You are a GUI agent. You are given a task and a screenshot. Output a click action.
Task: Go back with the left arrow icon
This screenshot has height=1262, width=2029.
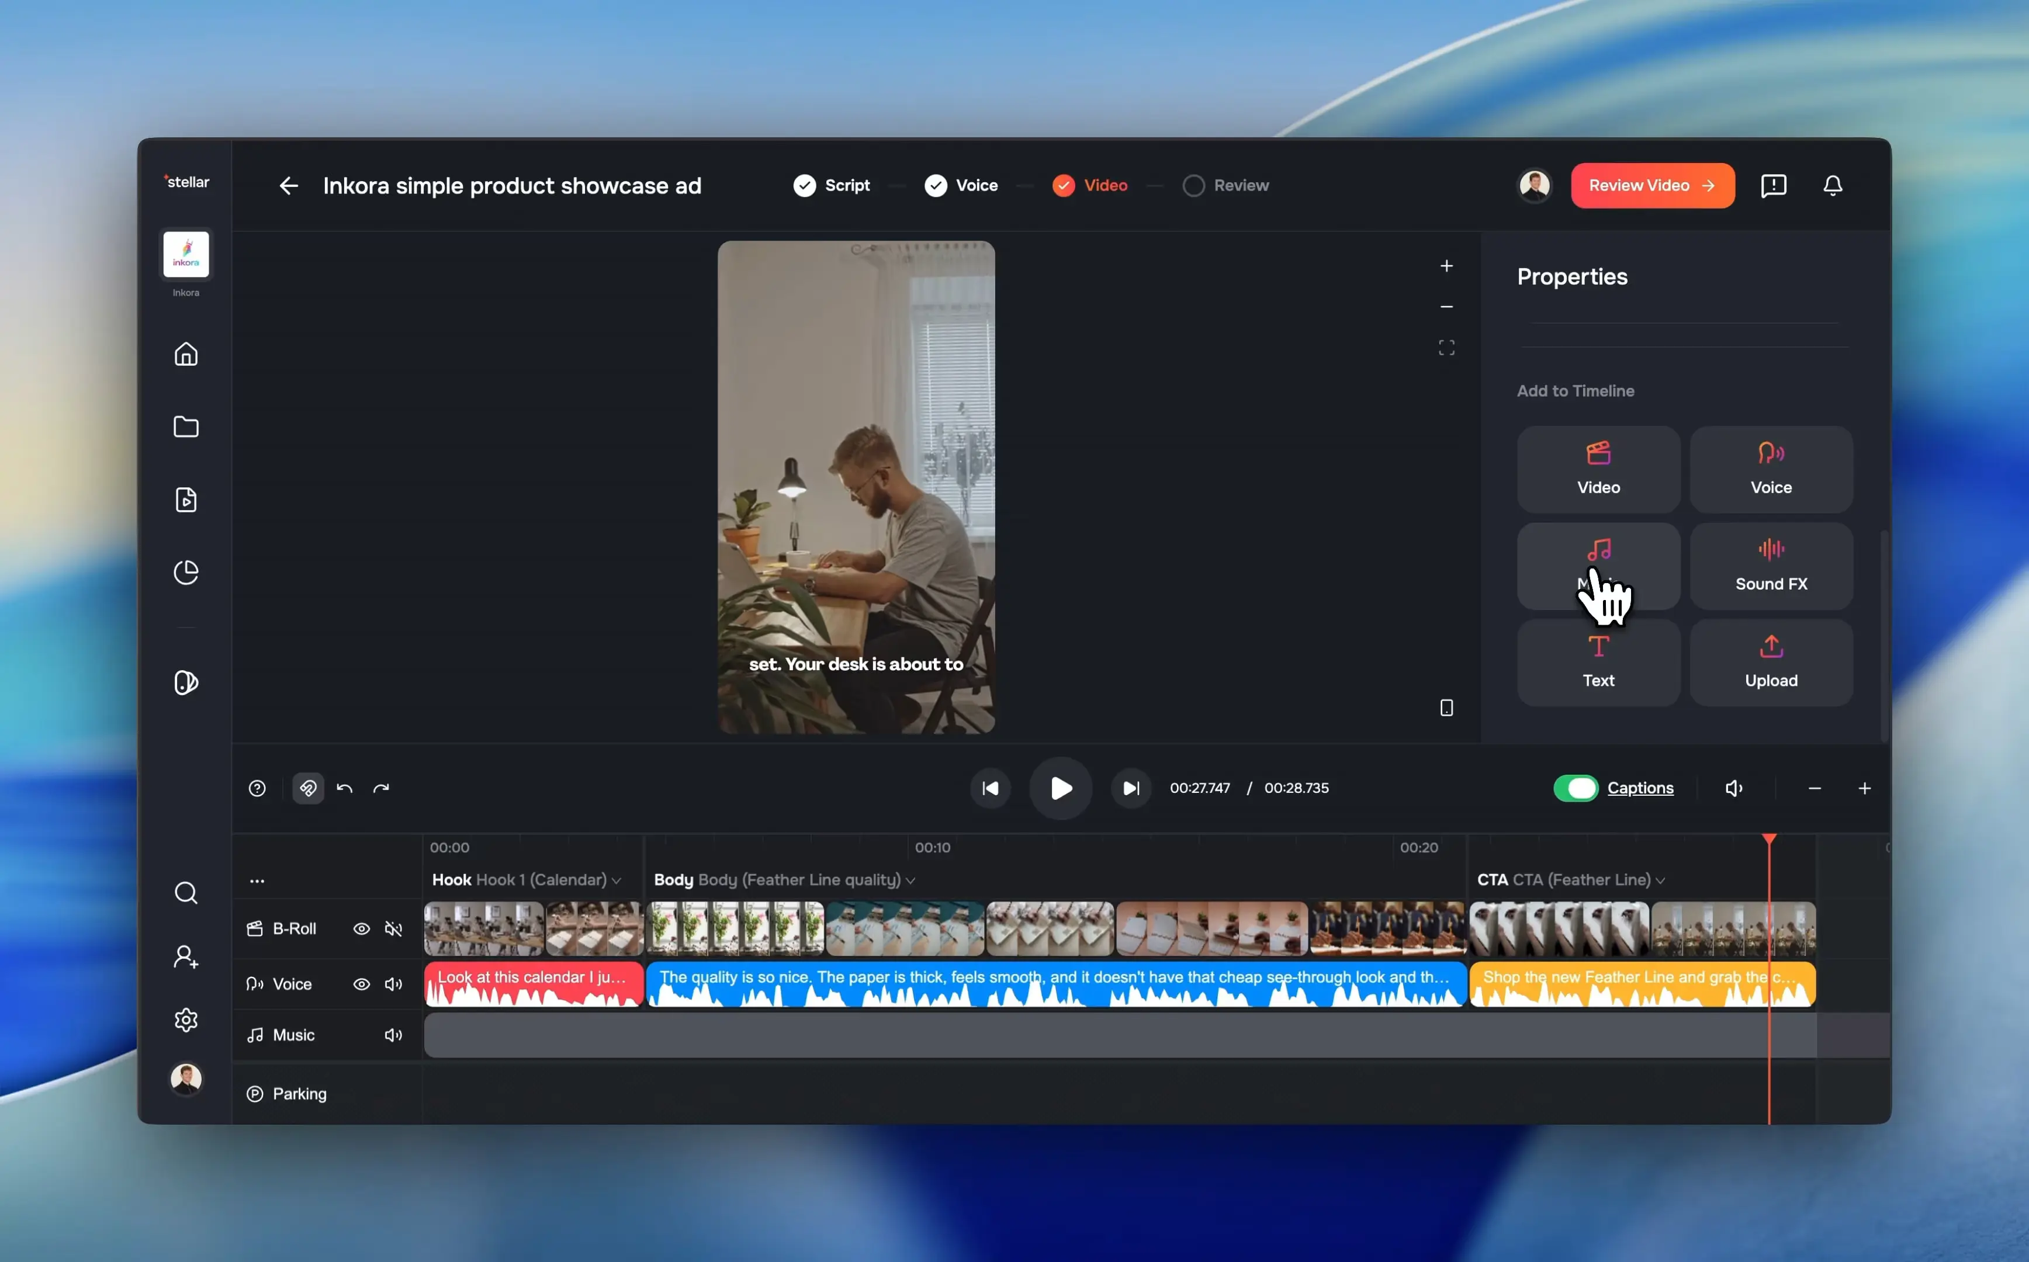point(288,185)
